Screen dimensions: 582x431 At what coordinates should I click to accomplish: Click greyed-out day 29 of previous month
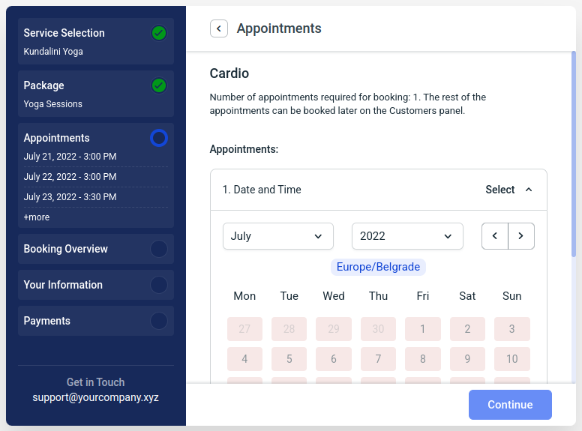pyautogui.click(x=334, y=329)
